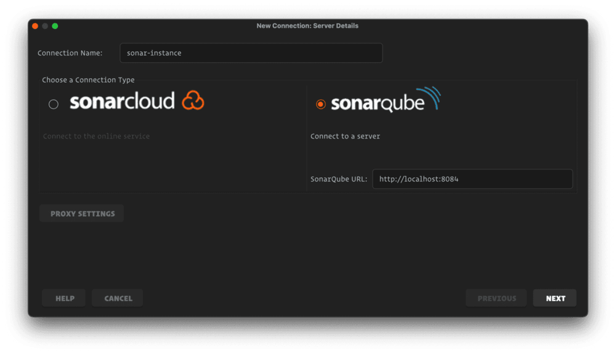The height and width of the screenshot is (354, 616).
Task: Click into the SonarQube URL field
Action: (x=472, y=179)
